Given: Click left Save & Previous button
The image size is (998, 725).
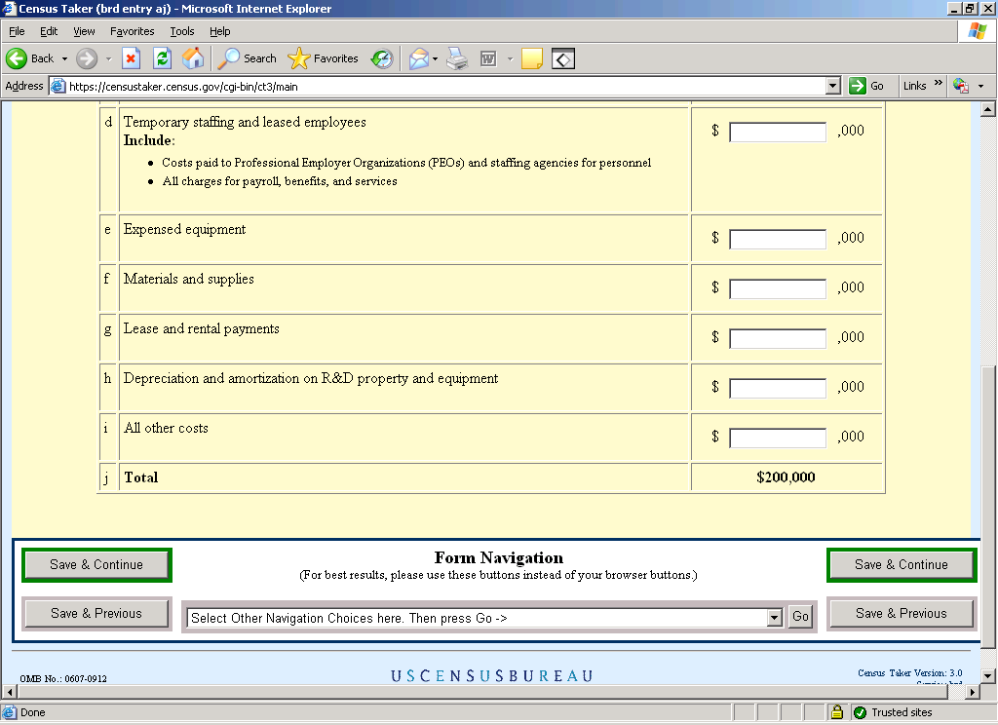Looking at the screenshot, I should click(x=96, y=614).
